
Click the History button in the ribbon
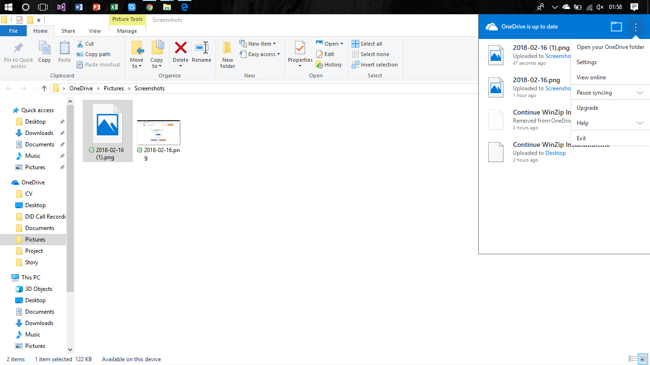329,65
